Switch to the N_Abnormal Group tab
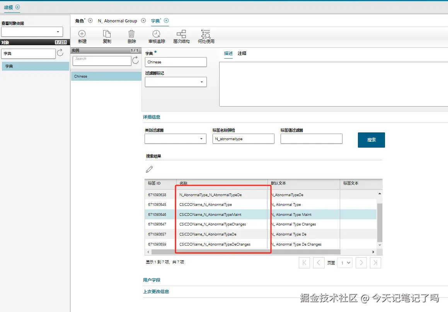Image resolution: width=448 pixels, height=312 pixels. [118, 21]
